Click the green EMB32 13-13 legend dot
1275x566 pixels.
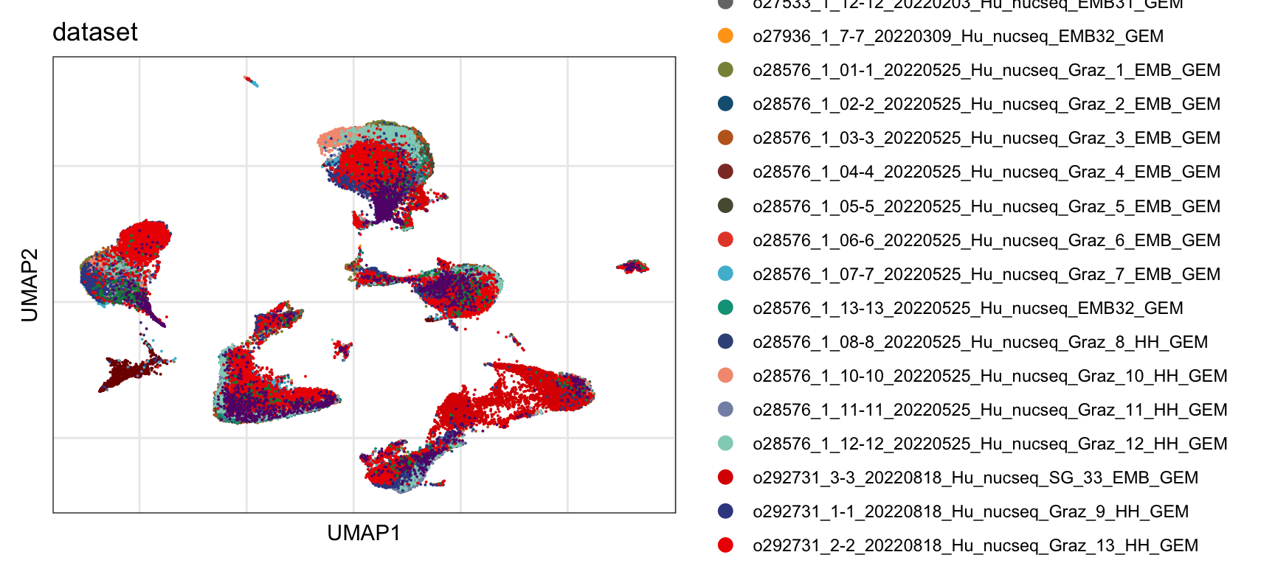coord(725,308)
